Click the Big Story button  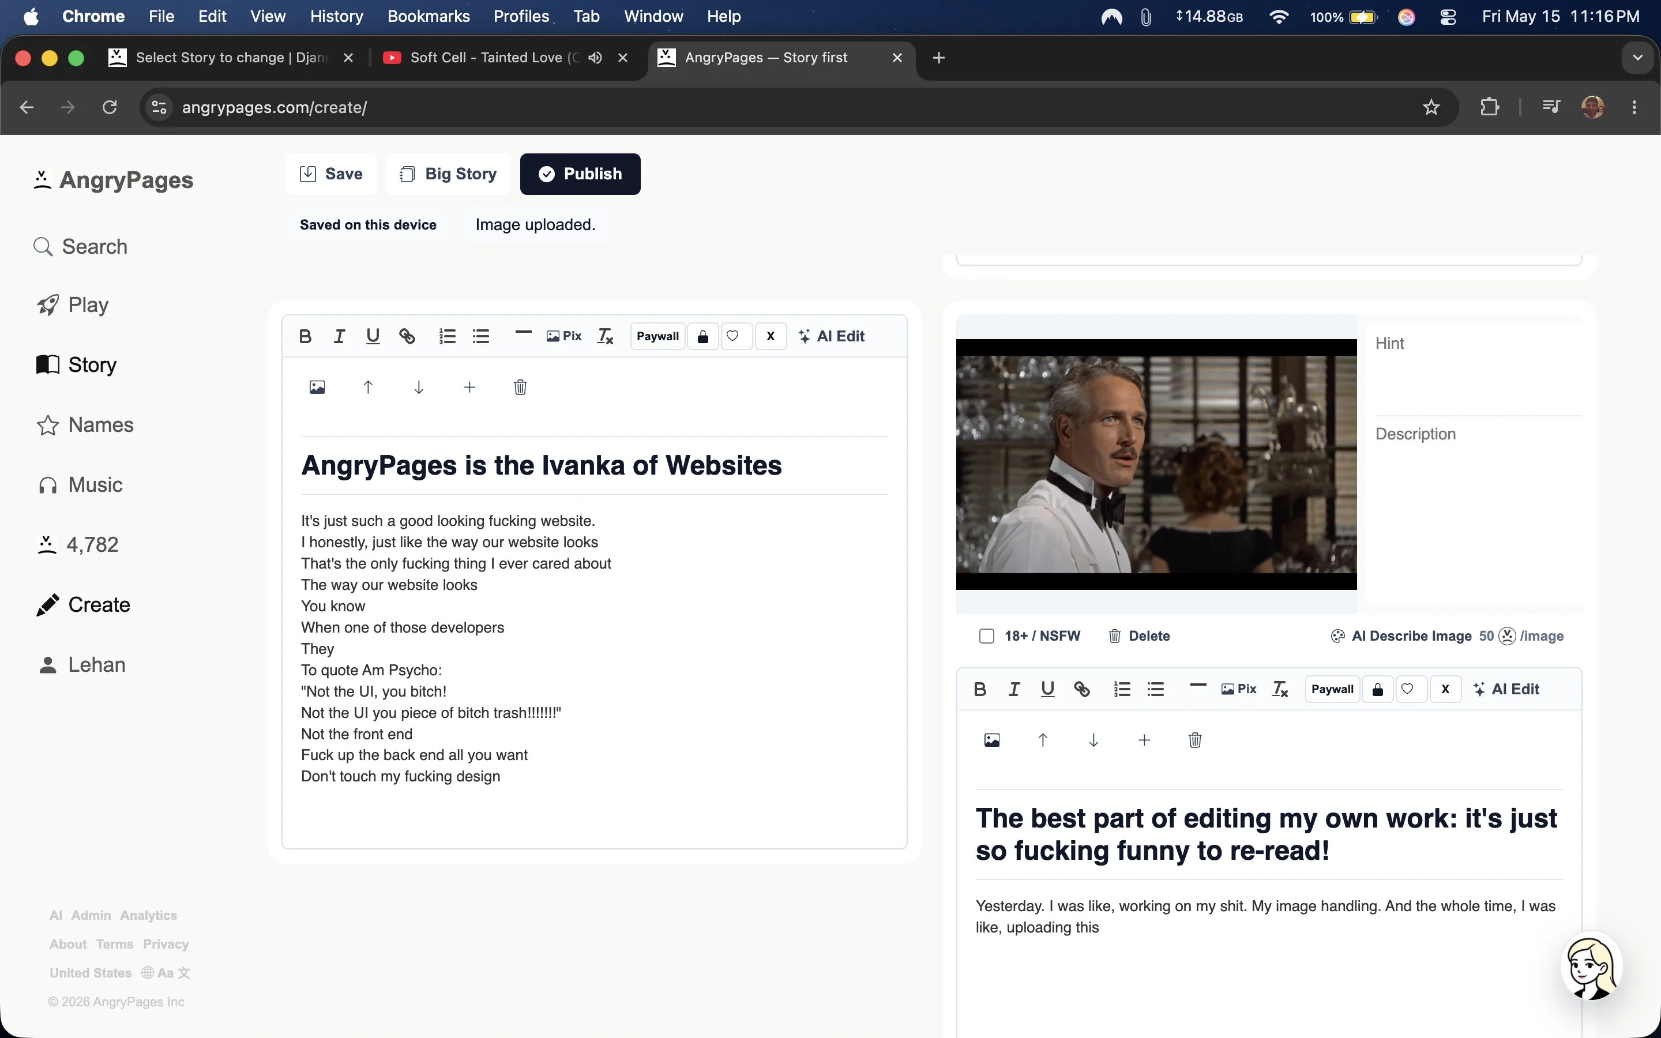tap(448, 174)
